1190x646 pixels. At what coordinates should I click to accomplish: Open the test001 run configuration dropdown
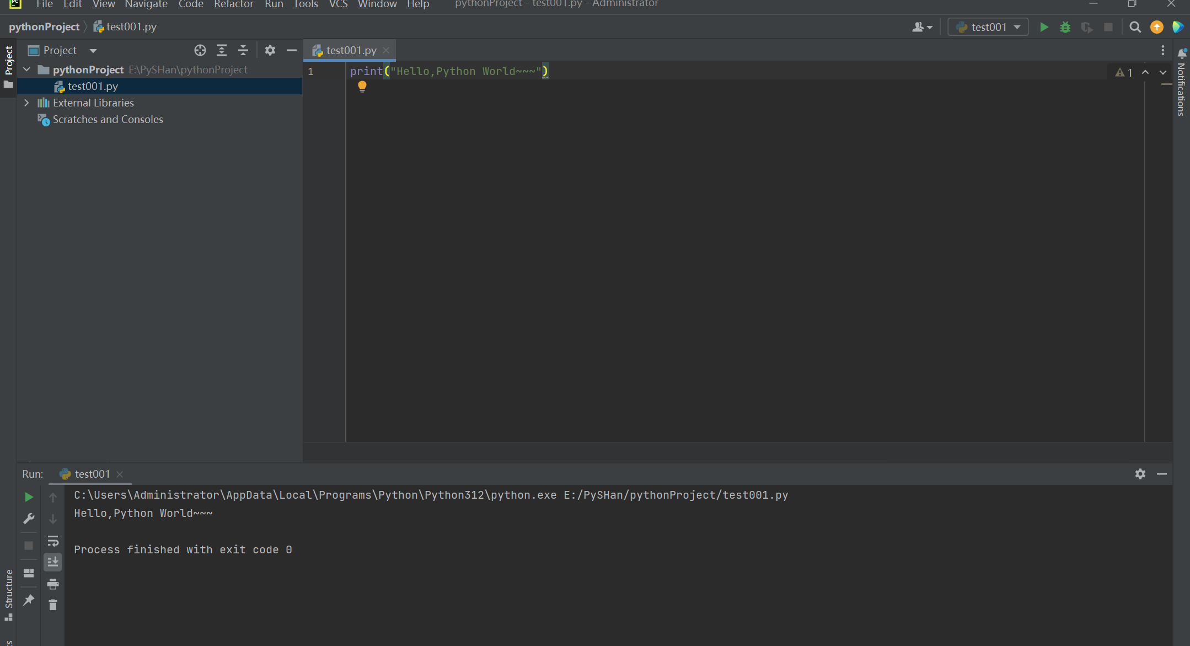point(988,27)
